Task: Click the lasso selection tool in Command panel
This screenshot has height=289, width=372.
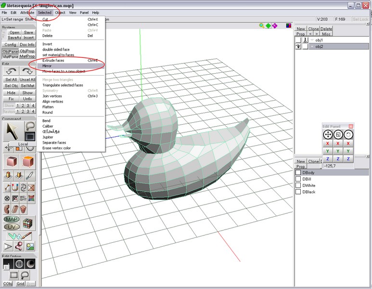Action: click(x=30, y=126)
